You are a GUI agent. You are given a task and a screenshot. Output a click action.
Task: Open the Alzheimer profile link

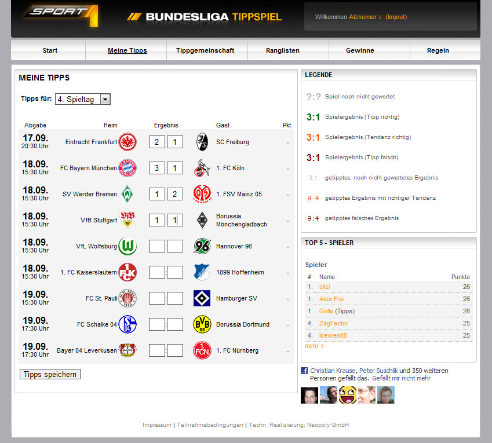365,17
